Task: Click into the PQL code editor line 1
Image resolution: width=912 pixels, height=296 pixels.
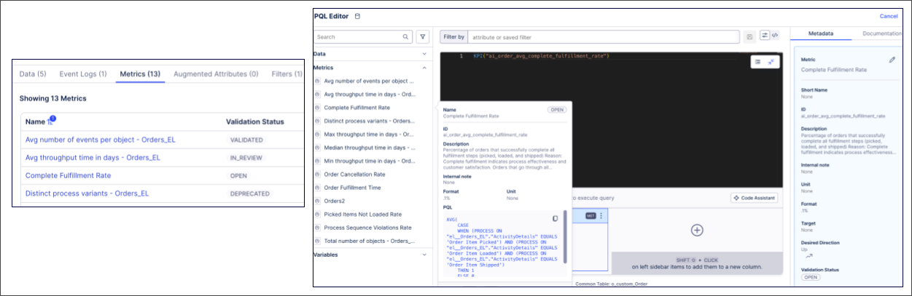Action: pyautogui.click(x=542, y=56)
